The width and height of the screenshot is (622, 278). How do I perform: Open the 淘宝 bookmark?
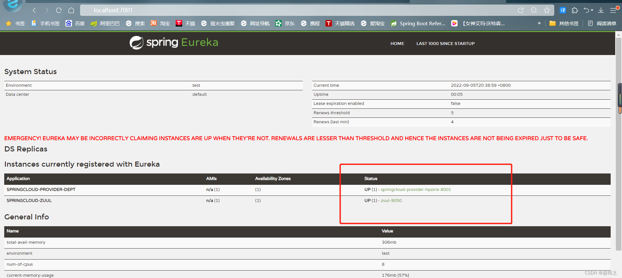(x=160, y=23)
